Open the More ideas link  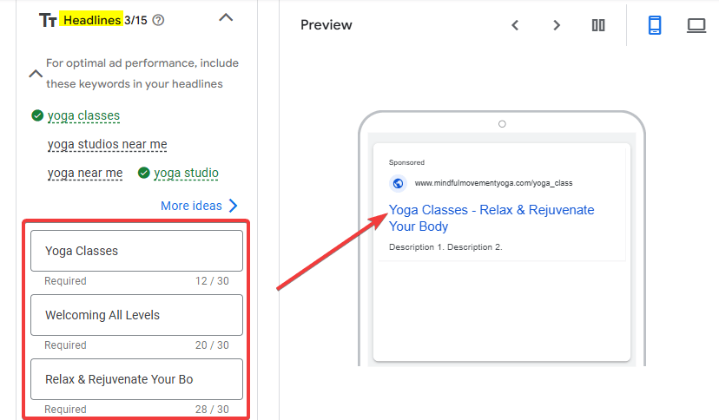pos(191,206)
